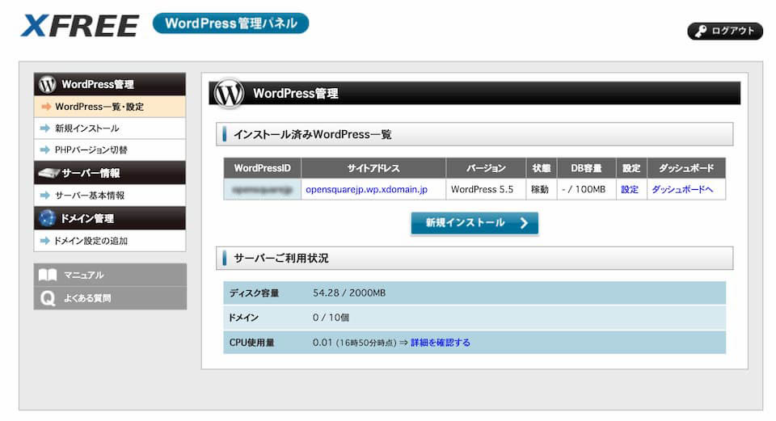
Task: Click the globe icon beside ドメイン管理
Action: (x=48, y=218)
